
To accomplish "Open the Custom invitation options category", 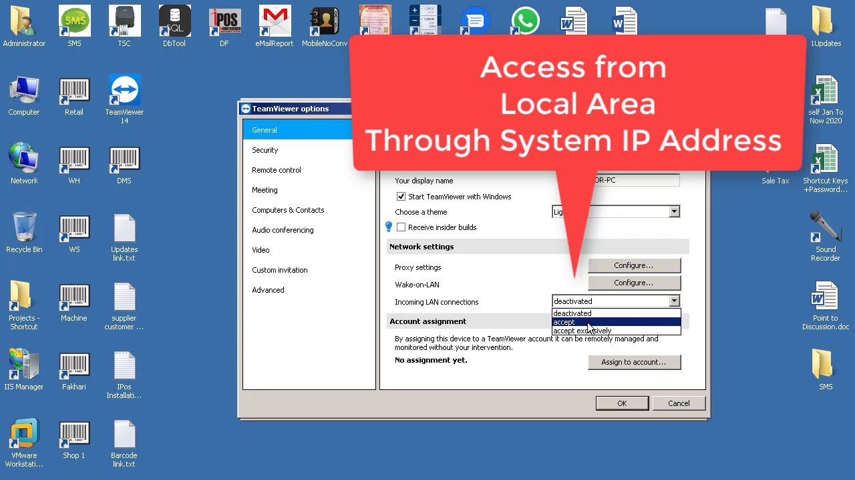I will [309, 270].
